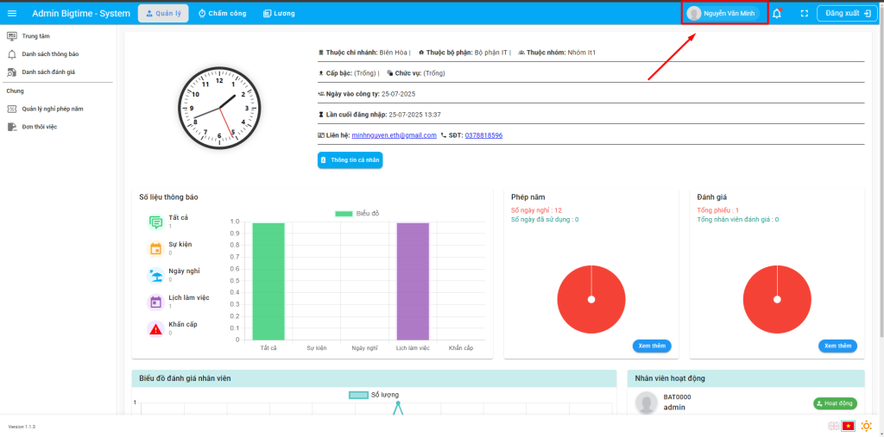Click the Thông tin cá nhân button

click(x=350, y=159)
